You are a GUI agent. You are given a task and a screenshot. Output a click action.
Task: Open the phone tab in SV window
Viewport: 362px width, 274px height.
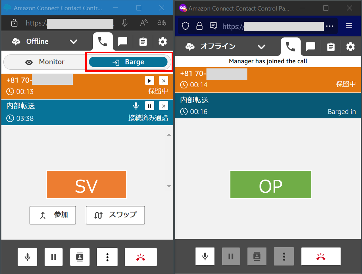point(103,41)
